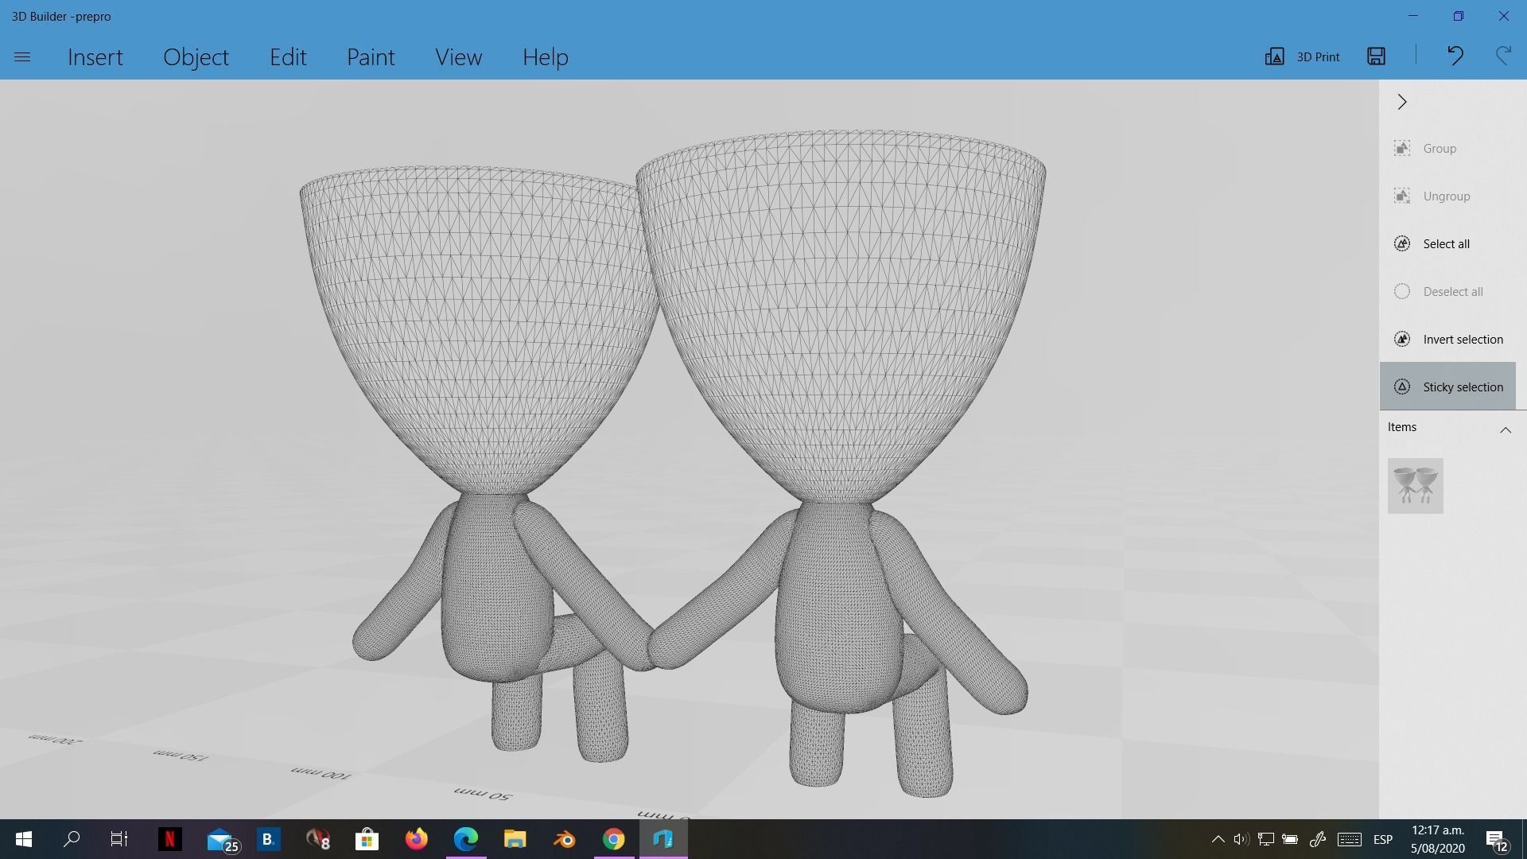Click the battery status icon
The height and width of the screenshot is (859, 1527).
[1290, 839]
